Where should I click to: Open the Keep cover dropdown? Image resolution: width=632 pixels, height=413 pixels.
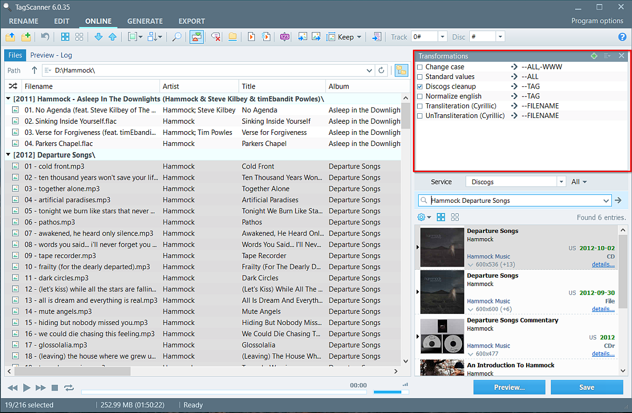pos(359,37)
